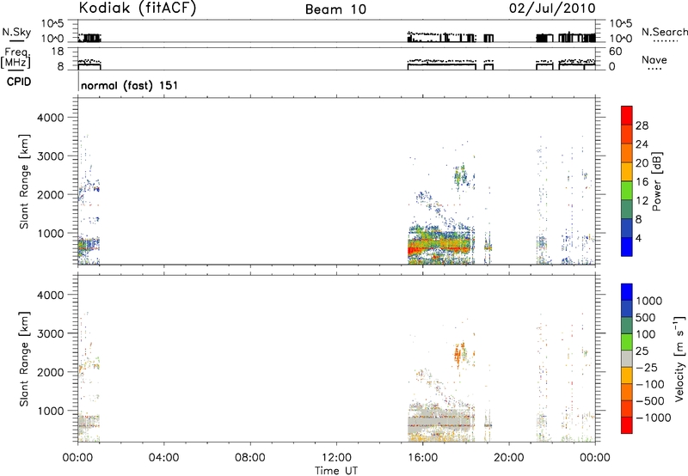
Task: Click the '-100' velocity colorbar label
Action: click(x=649, y=384)
